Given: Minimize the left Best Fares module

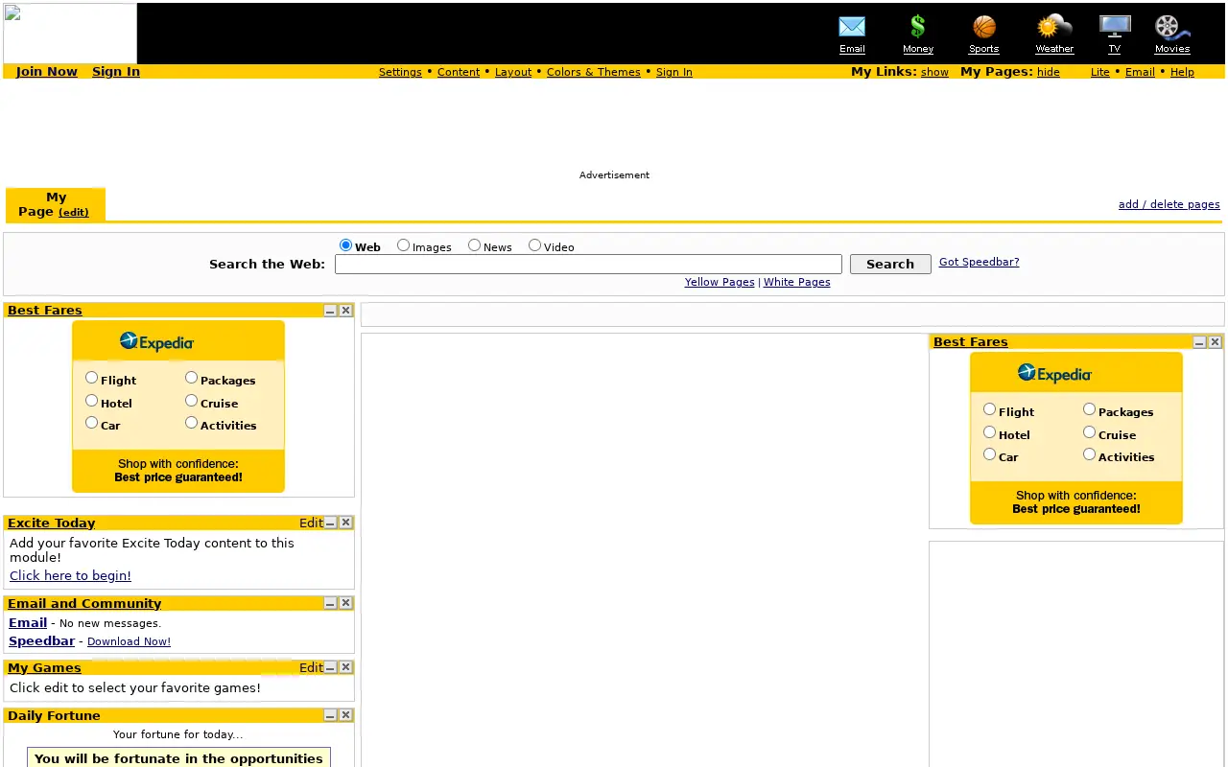Looking at the screenshot, I should [330, 311].
